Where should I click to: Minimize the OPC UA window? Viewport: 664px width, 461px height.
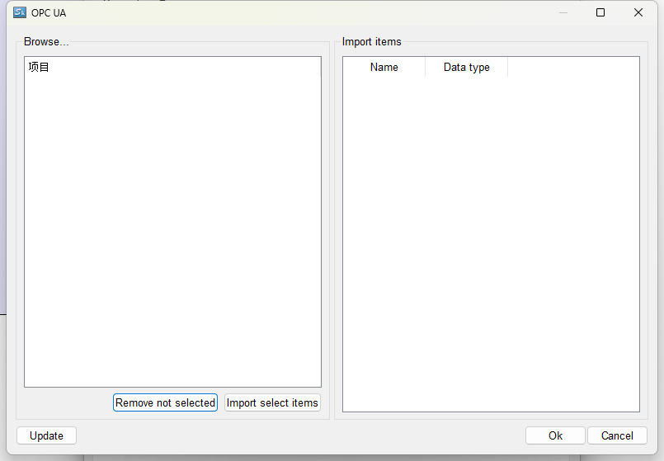tap(563, 12)
